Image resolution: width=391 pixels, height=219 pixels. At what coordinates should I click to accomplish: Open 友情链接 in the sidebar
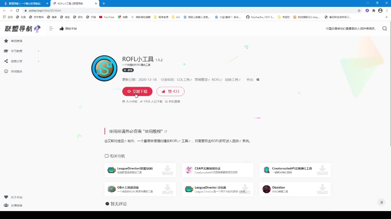click(13, 205)
